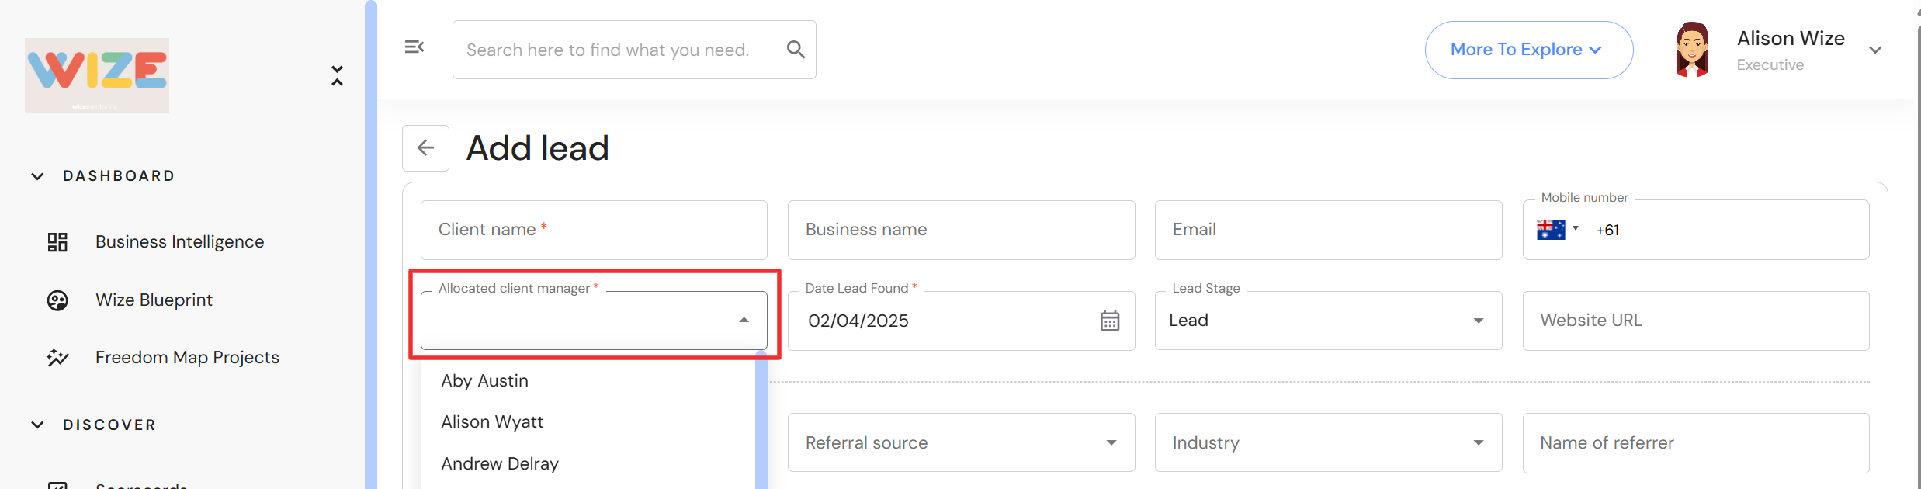This screenshot has height=489, width=1921.
Task: Click the Client name field
Action: coord(594,230)
